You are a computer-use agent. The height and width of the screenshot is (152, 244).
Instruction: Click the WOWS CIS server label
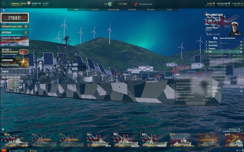[36, 3]
